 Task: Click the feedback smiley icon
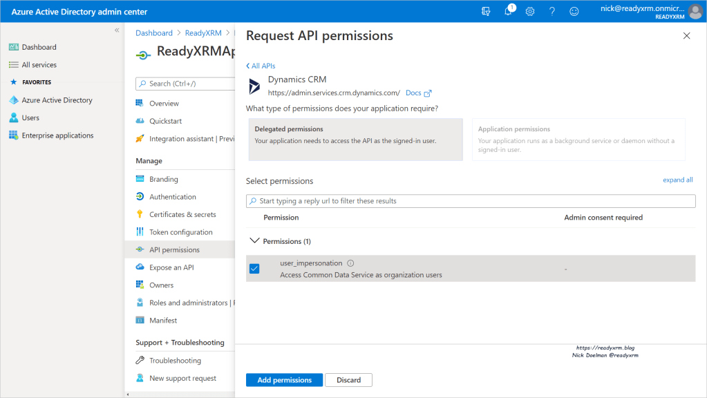click(574, 12)
